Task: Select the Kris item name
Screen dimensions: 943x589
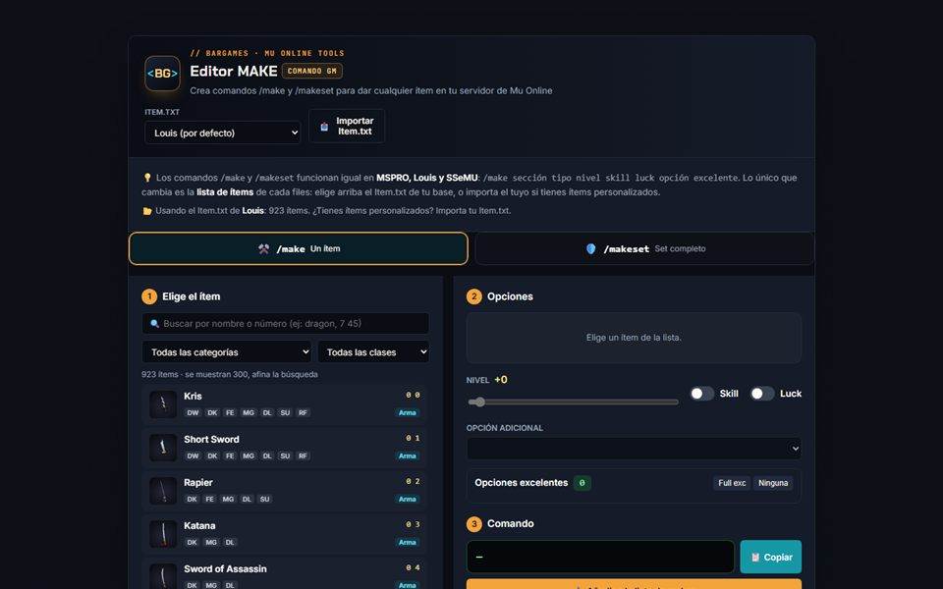Action: click(194, 396)
